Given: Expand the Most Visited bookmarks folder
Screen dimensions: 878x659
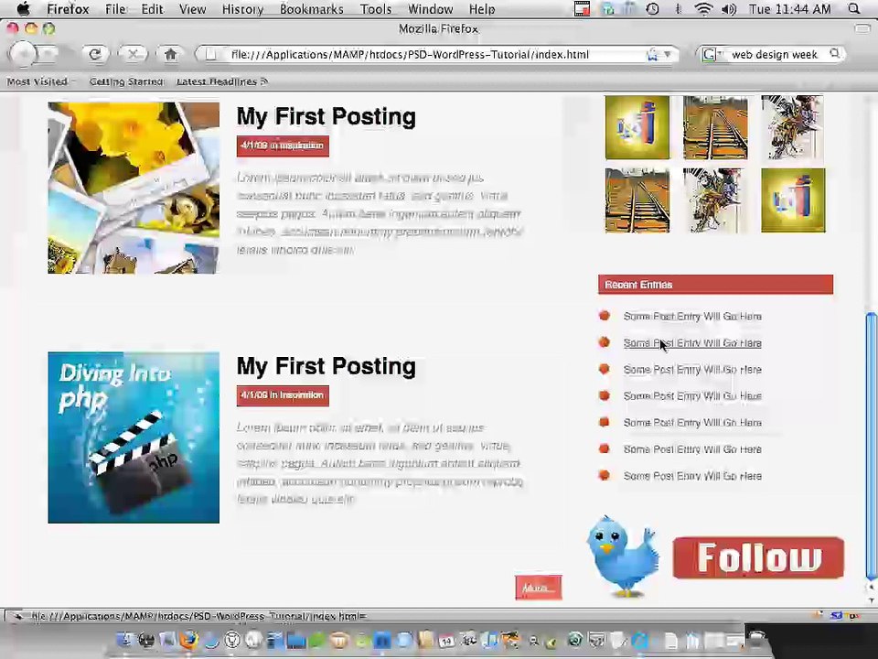Looking at the screenshot, I should (40, 81).
